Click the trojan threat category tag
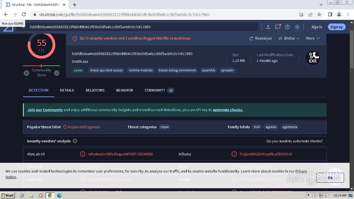 (x=165, y=127)
